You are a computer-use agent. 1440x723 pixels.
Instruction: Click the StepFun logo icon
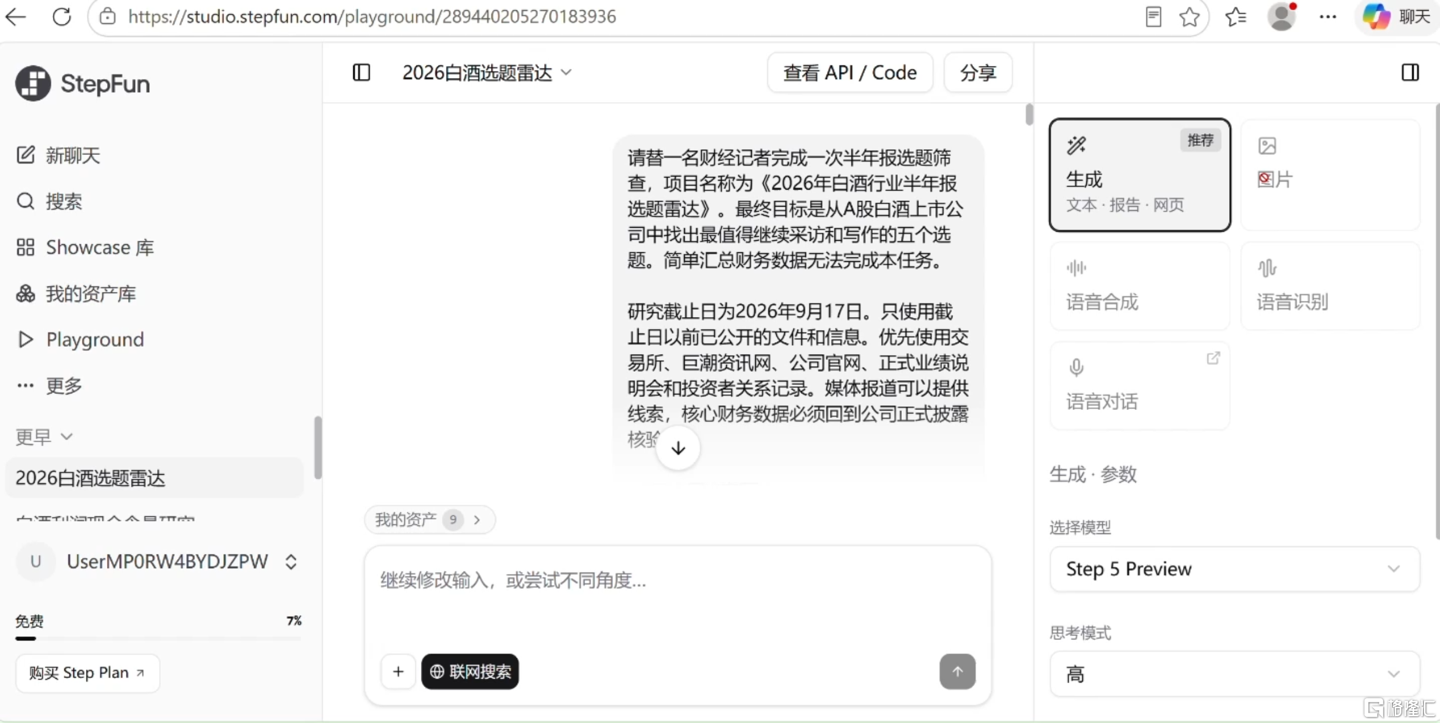click(x=33, y=83)
